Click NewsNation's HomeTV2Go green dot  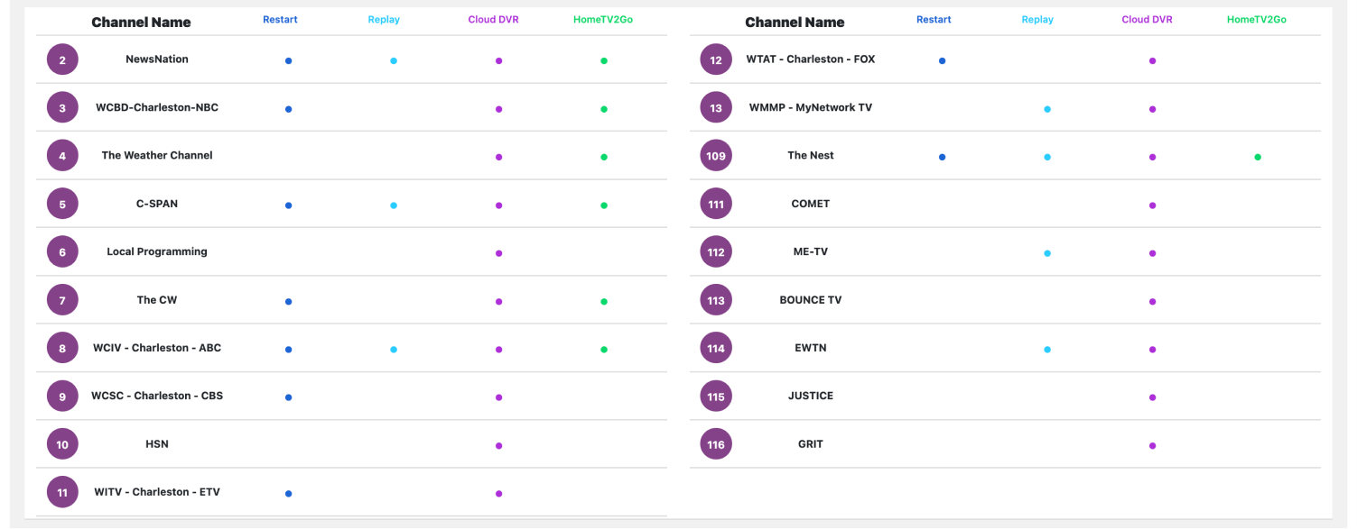coord(604,61)
